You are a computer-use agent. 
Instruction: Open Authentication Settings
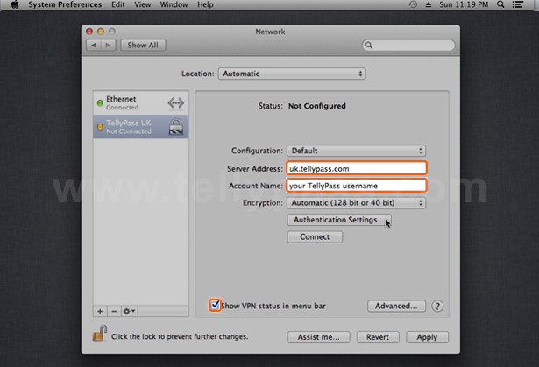(x=339, y=220)
